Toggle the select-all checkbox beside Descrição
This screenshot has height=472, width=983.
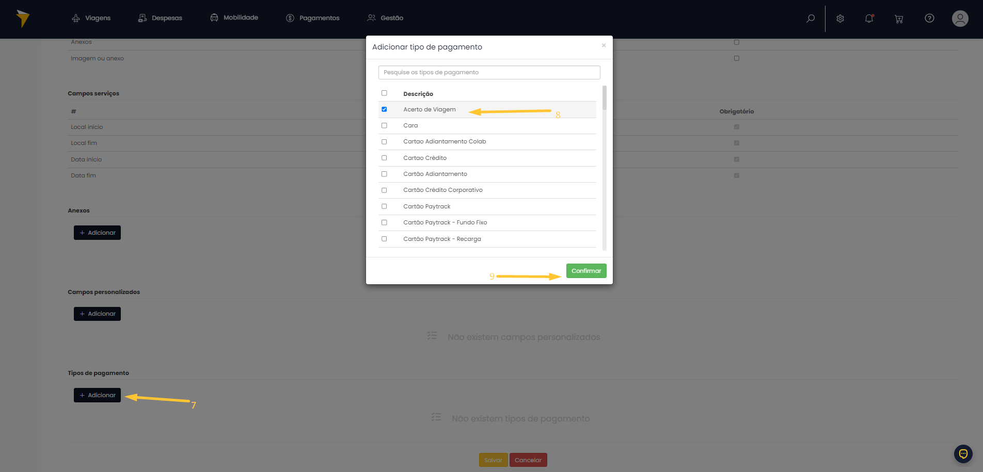(x=384, y=93)
